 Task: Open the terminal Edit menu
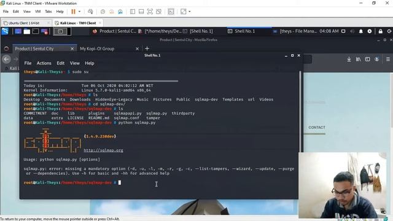coord(60,63)
